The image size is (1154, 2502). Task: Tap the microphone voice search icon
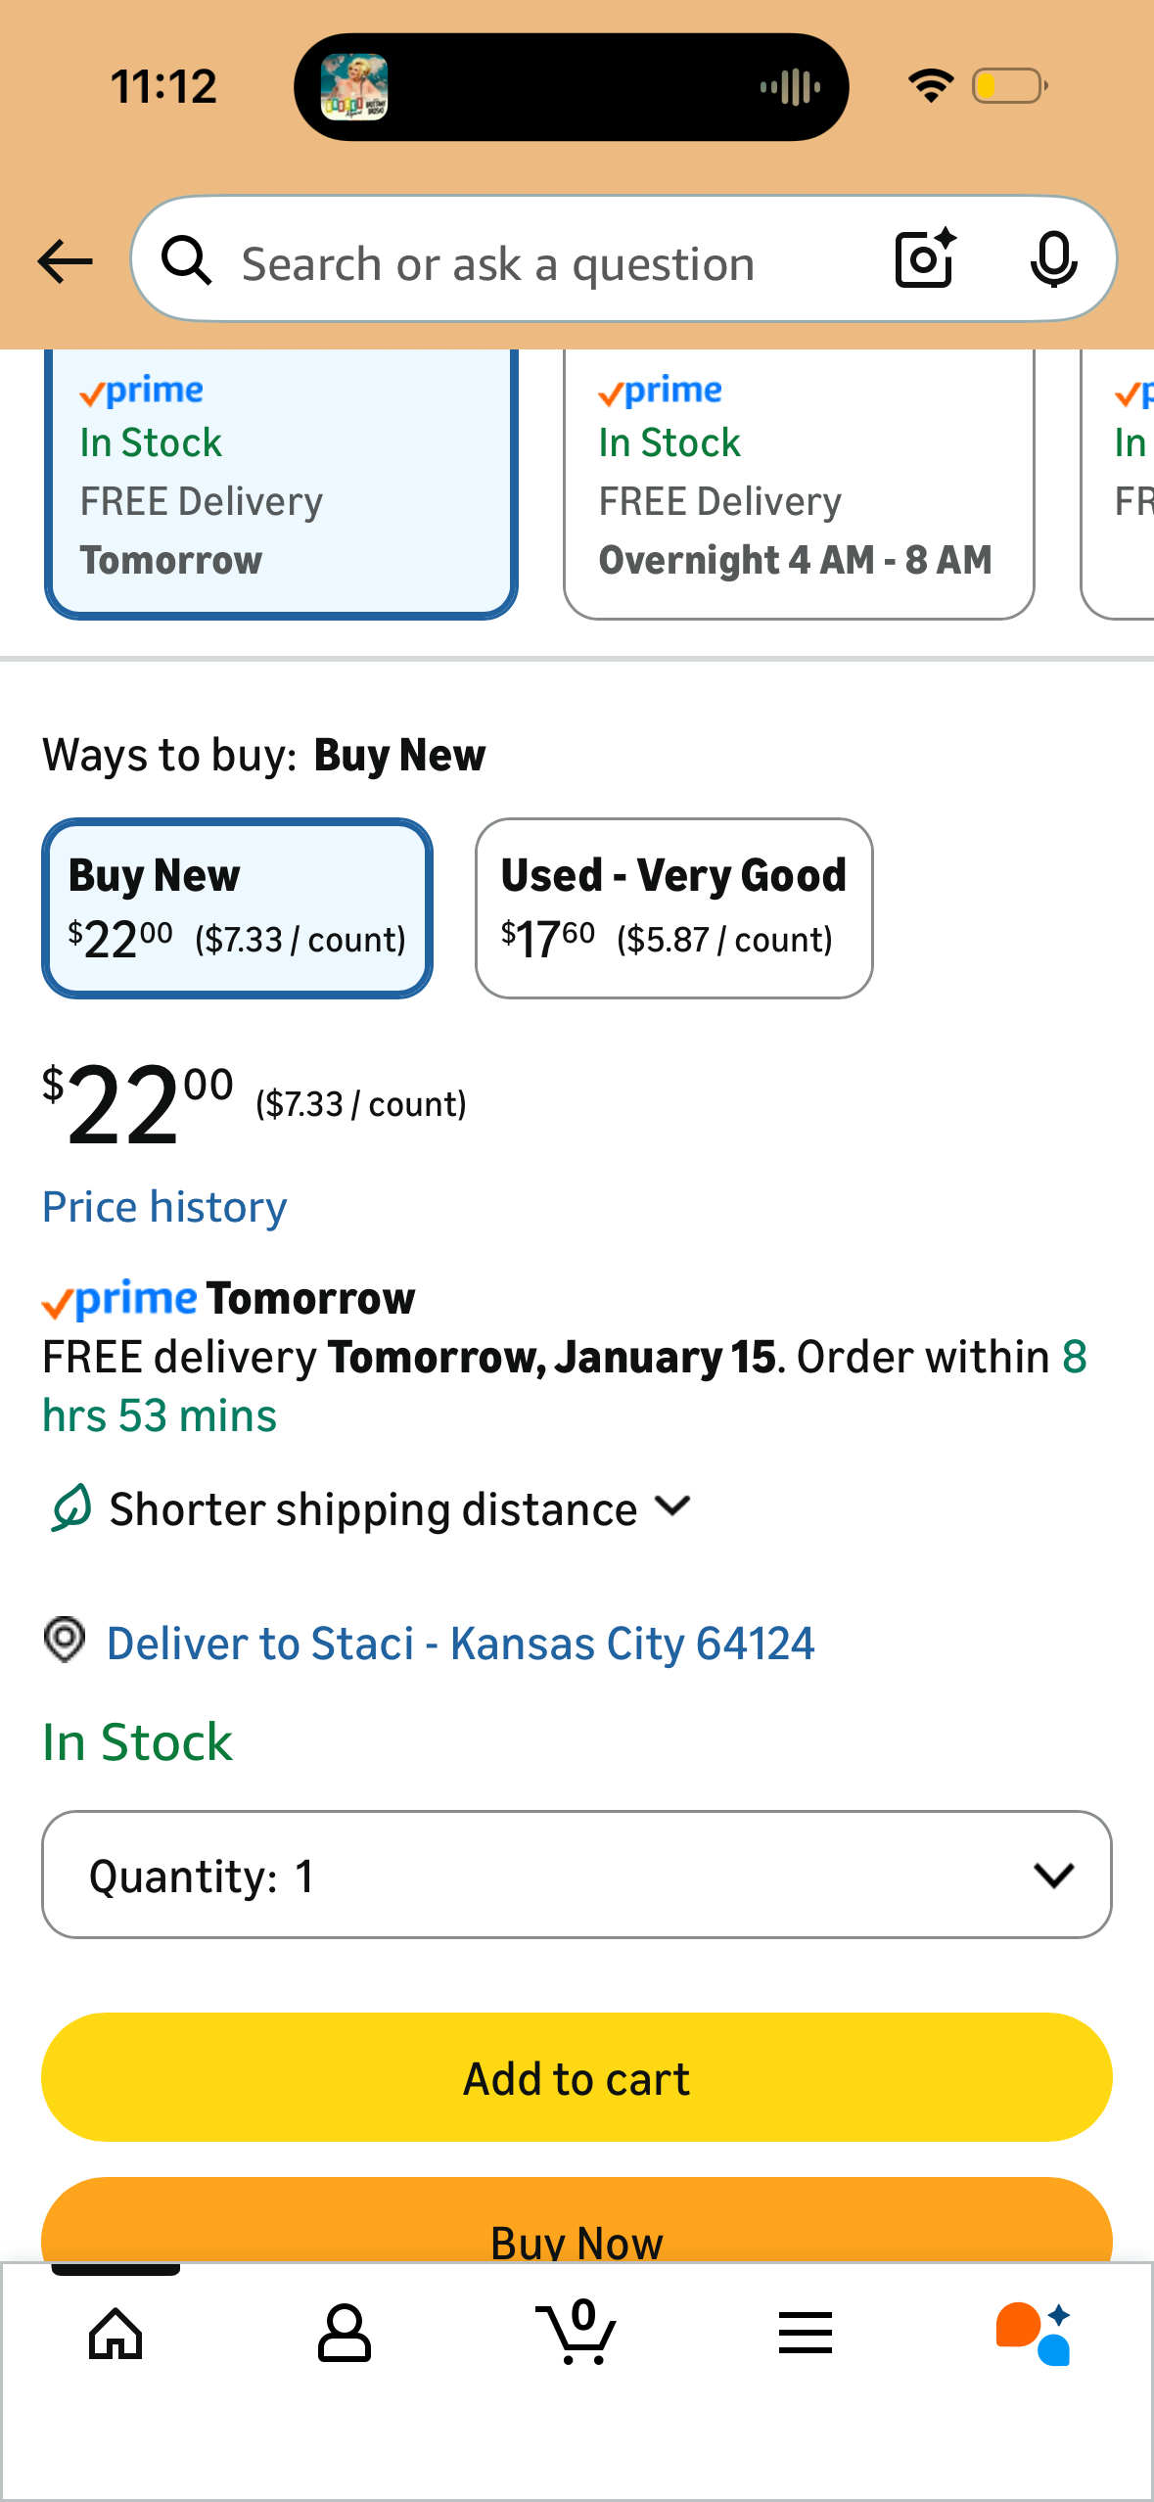point(1053,260)
